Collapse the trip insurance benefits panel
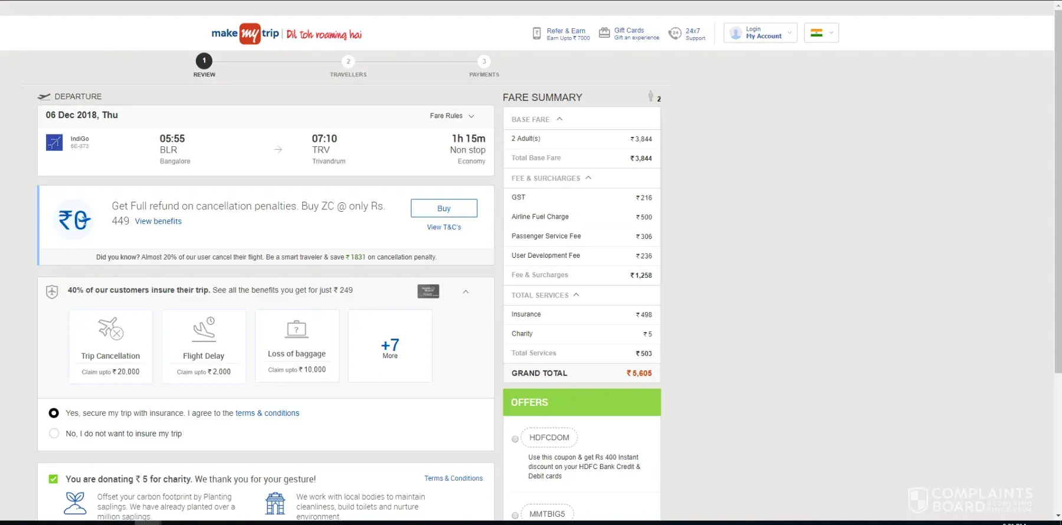This screenshot has height=525, width=1062. [466, 291]
